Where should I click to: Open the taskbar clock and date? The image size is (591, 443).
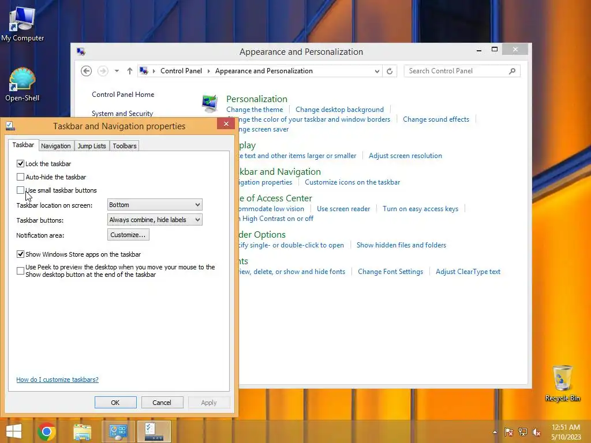coord(566,432)
